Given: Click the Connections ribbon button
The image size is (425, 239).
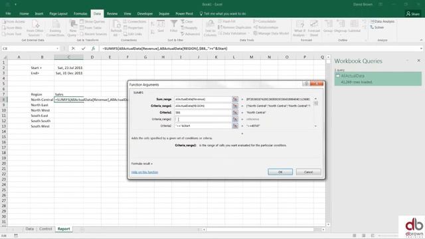Looking at the screenshot, I should tap(135, 22).
